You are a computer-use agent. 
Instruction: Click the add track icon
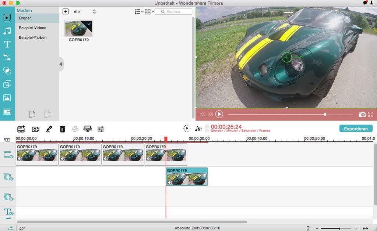(7, 140)
